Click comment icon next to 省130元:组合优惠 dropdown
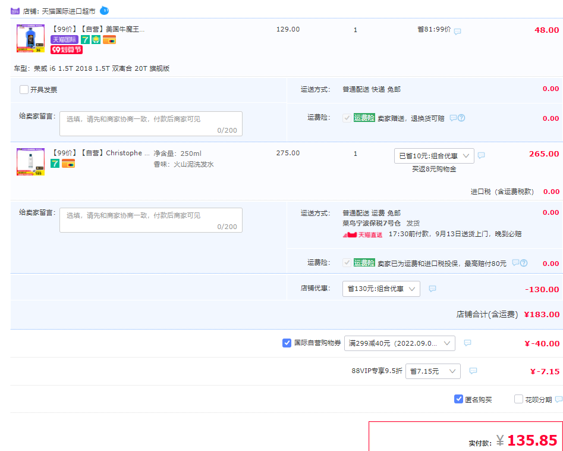 pyautogui.click(x=432, y=289)
